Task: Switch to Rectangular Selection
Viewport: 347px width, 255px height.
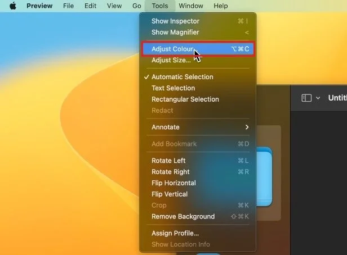Action: click(198, 99)
